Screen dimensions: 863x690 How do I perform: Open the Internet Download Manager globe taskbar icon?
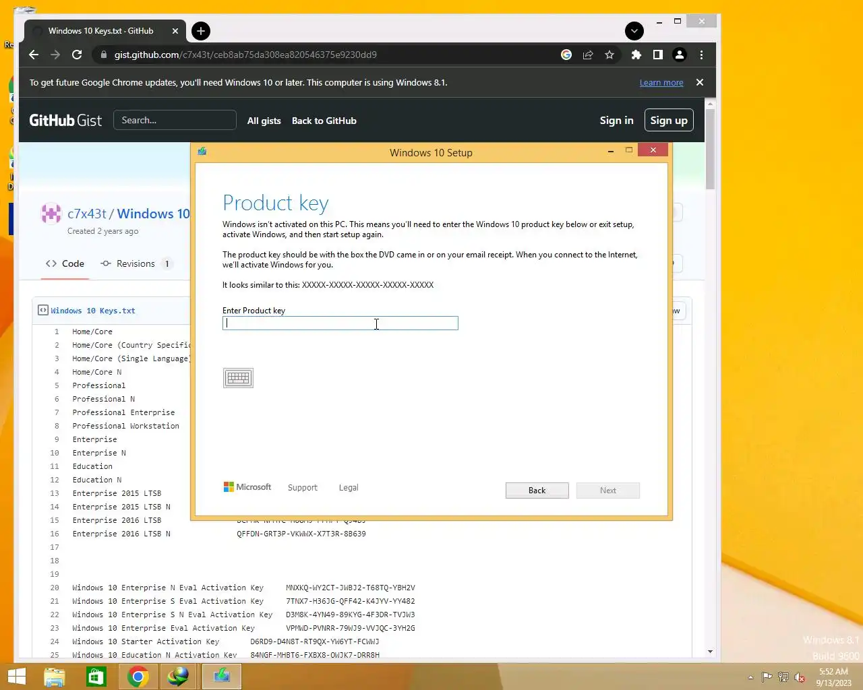tap(179, 677)
